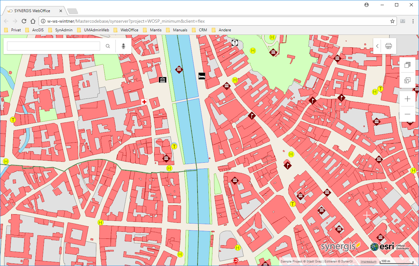Open the Impressum link
The image size is (419, 266).
pos(368,262)
